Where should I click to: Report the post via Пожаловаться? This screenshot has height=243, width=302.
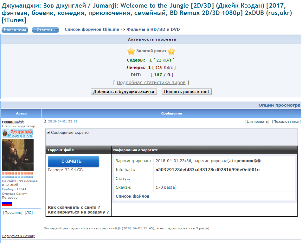point(286,121)
